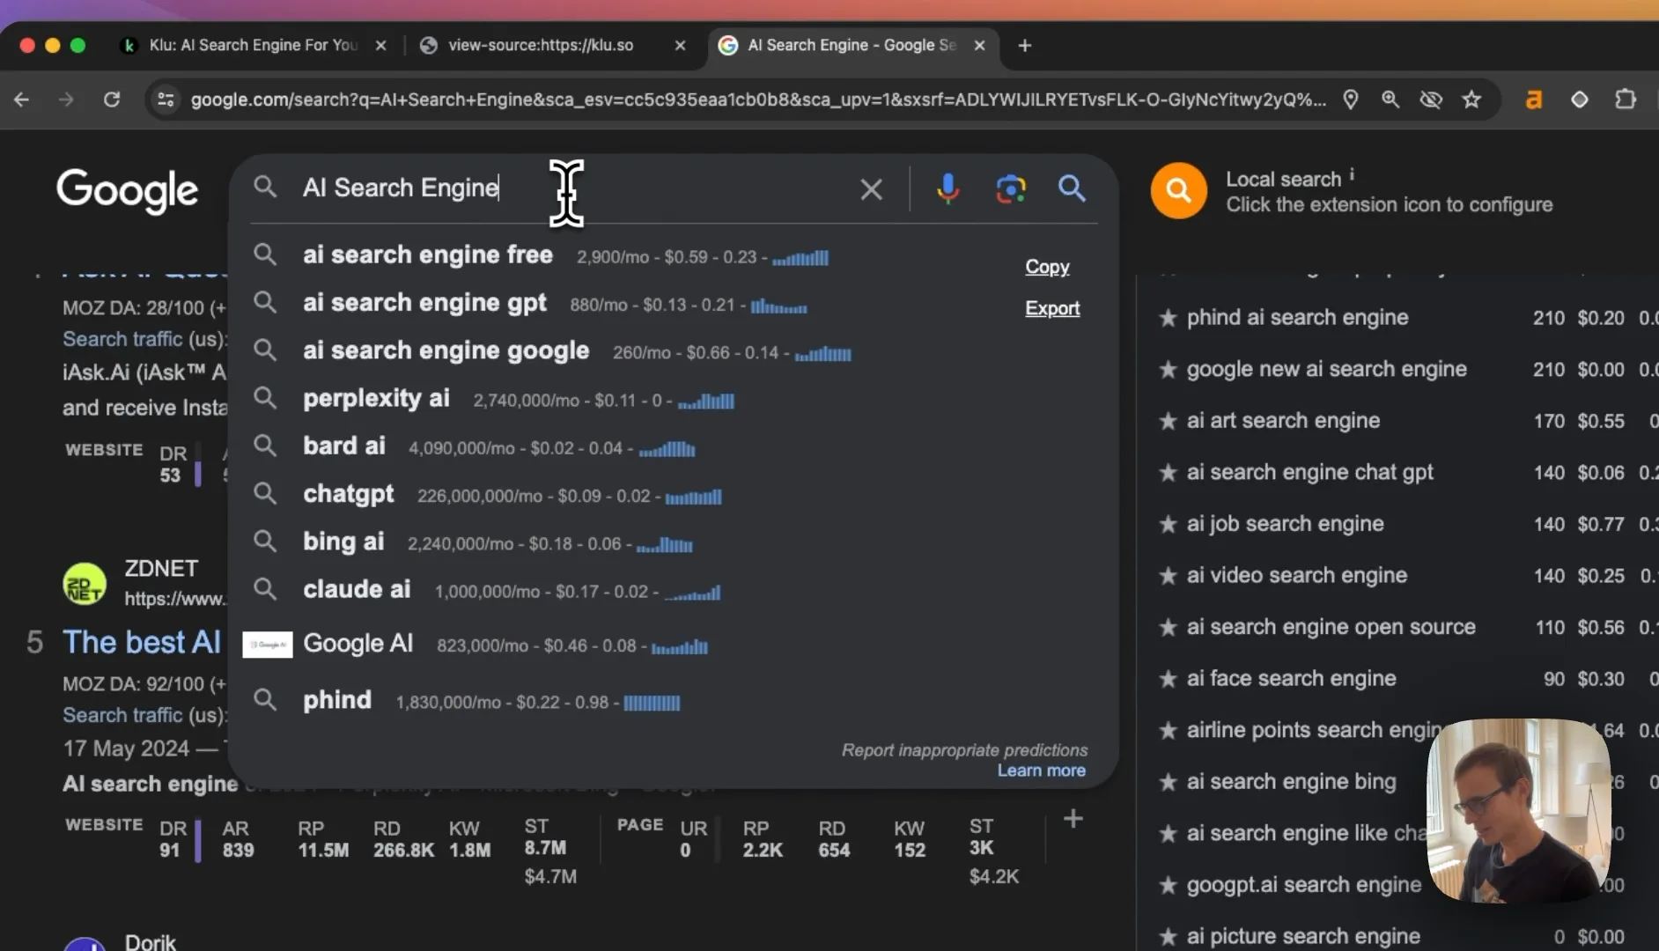Image resolution: width=1659 pixels, height=951 pixels.
Task: Click the blue search magnifier button
Action: (1072, 188)
